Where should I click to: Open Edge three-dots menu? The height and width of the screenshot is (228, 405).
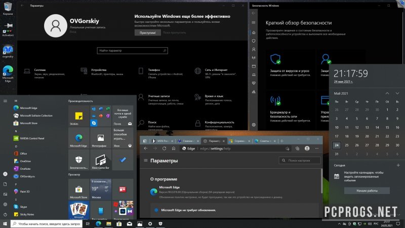tap(317, 148)
